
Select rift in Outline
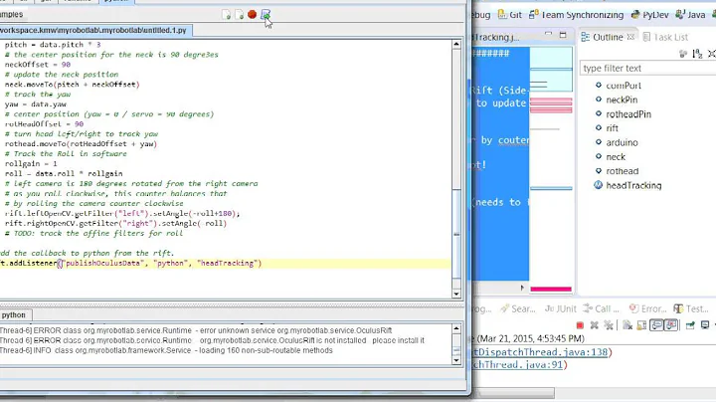612,128
